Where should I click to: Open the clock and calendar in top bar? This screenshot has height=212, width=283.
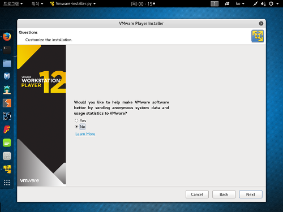coord(143,4)
